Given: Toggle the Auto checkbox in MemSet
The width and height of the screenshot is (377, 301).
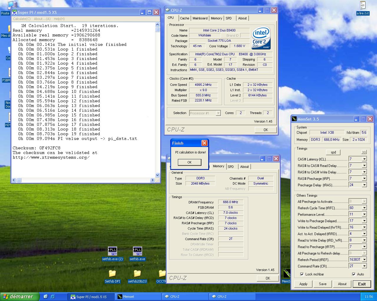Looking at the screenshot, I should (354, 274).
